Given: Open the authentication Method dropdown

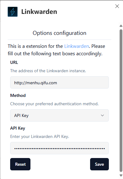Looking at the screenshot, I should pyautogui.click(x=60, y=115).
